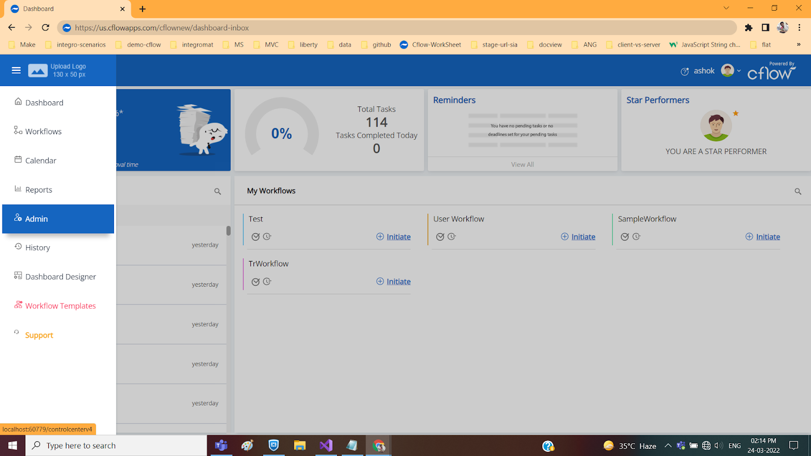The width and height of the screenshot is (811, 456).
Task: Open the github bookmark folder
Action: click(x=376, y=45)
